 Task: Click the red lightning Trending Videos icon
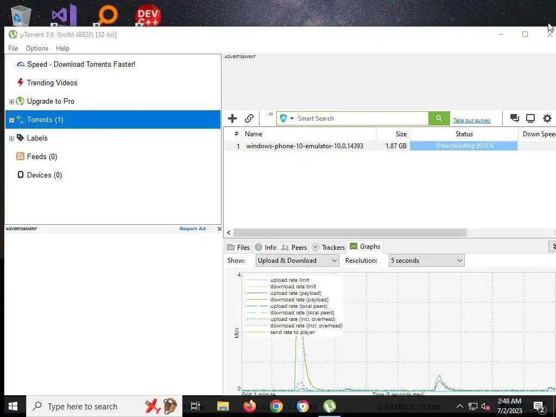pyautogui.click(x=21, y=83)
